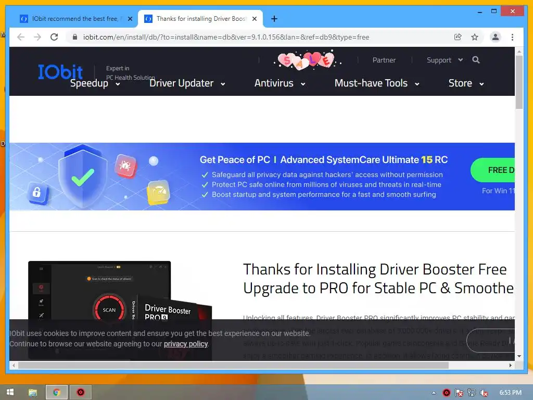Close the 'Thanks for installing Driver Boost' tab
This screenshot has width=533, height=400.
coord(254,19)
